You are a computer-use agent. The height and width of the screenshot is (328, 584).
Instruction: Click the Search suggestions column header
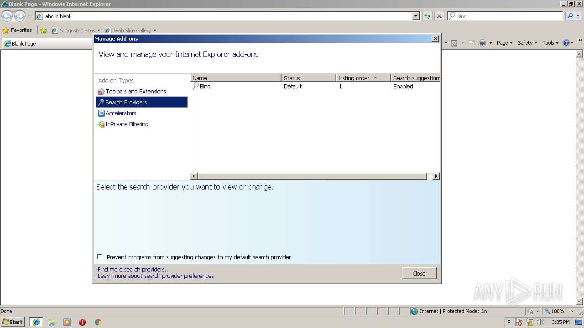pos(416,78)
